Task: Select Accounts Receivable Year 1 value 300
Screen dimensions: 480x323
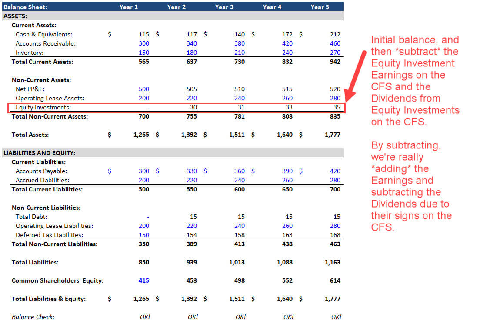Action: coord(144,43)
